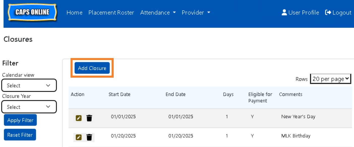Click the CAPS ONLINE logo
The width and height of the screenshot is (354, 147).
click(32, 12)
